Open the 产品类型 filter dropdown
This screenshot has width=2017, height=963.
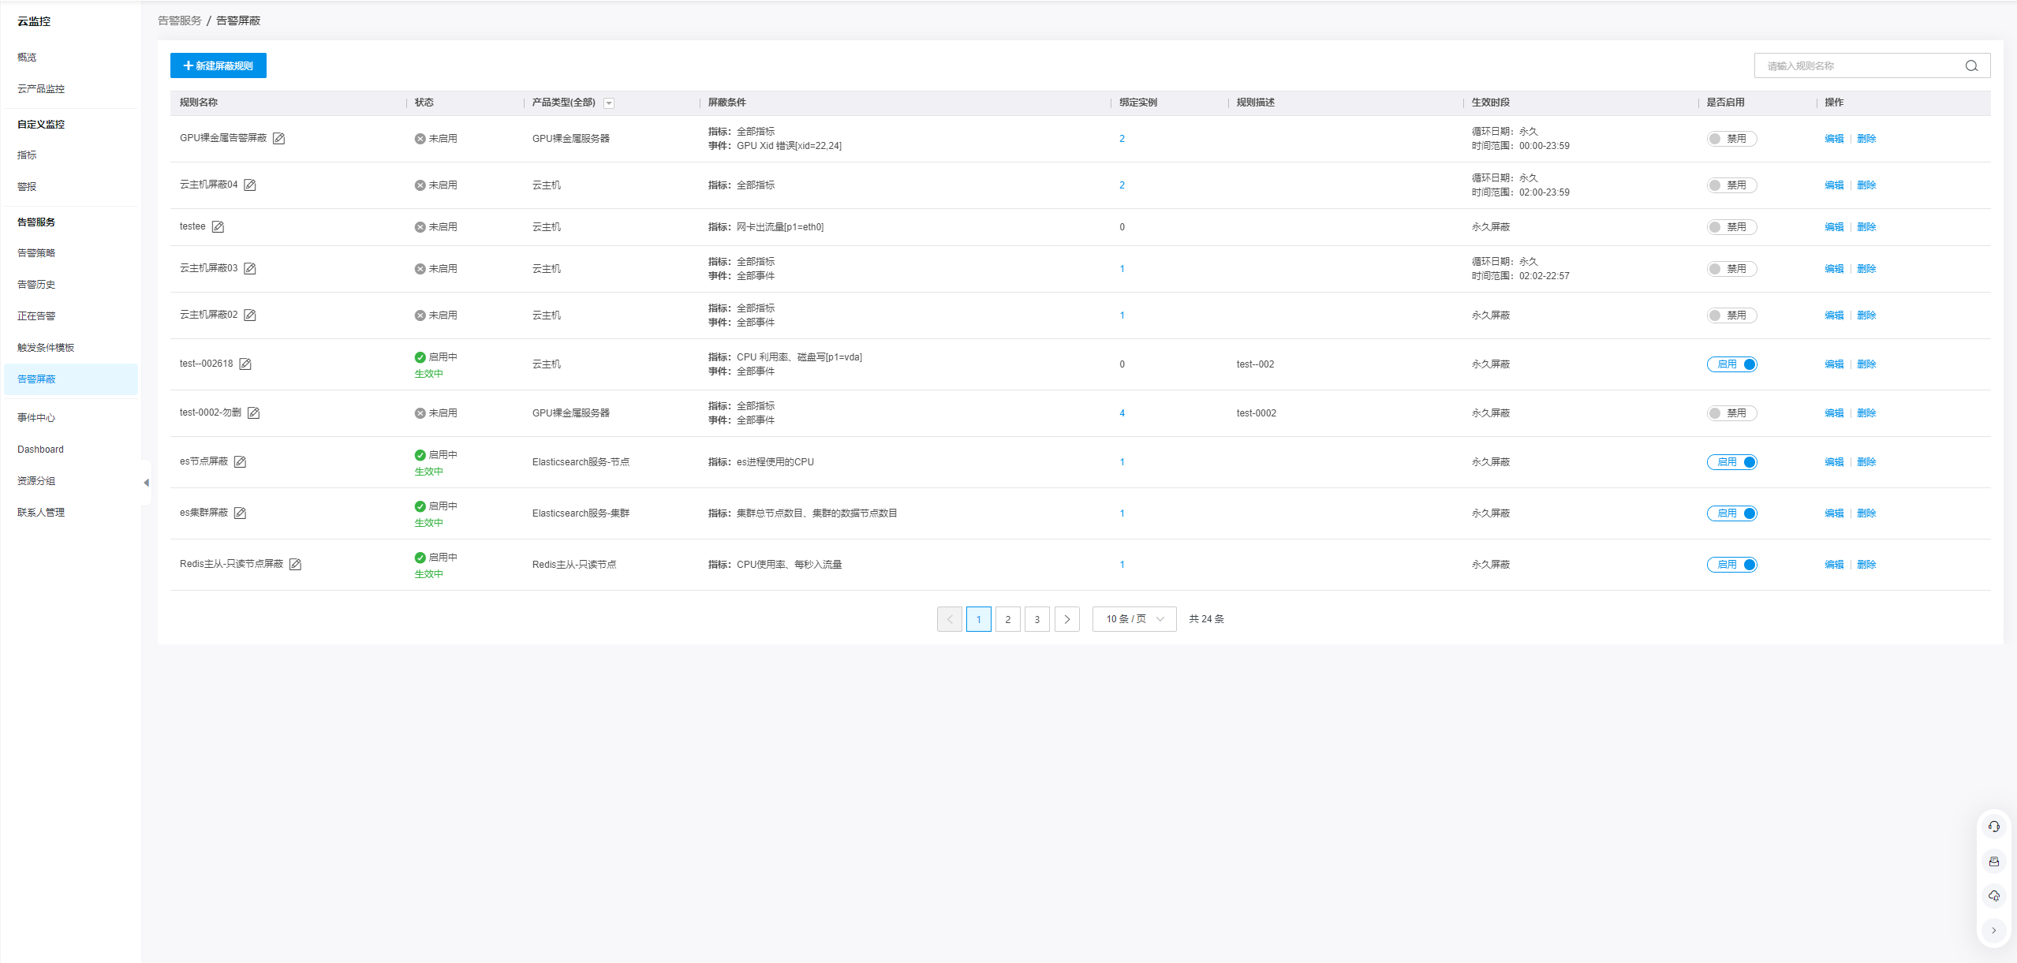point(608,103)
